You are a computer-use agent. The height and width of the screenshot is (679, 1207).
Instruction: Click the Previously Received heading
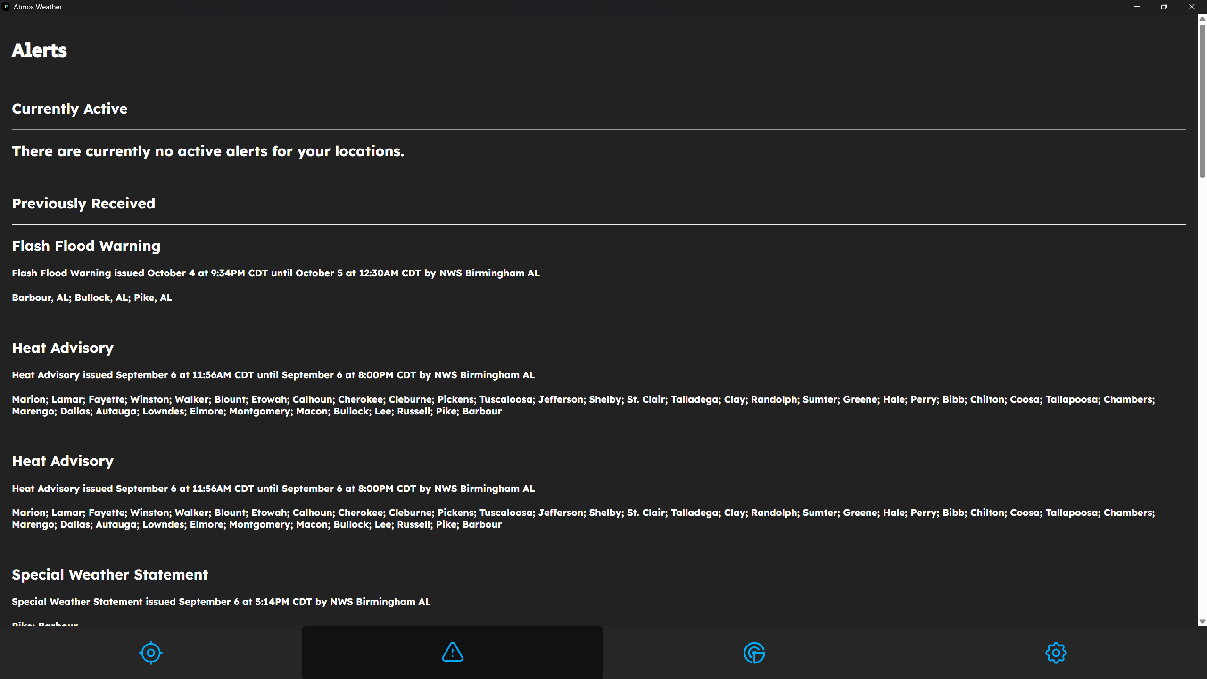pyautogui.click(x=83, y=203)
